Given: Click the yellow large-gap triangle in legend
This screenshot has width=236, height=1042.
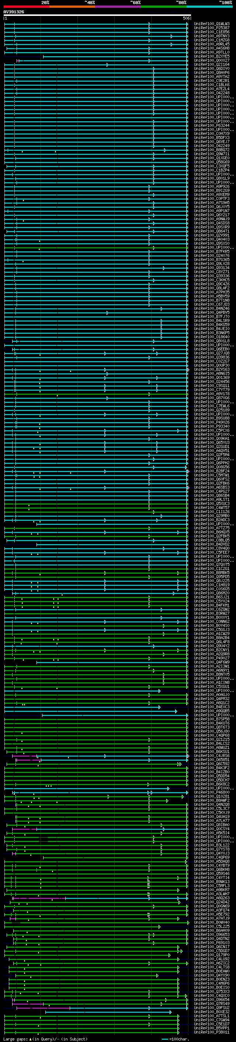Looking at the screenshot, I should (30, 1039).
